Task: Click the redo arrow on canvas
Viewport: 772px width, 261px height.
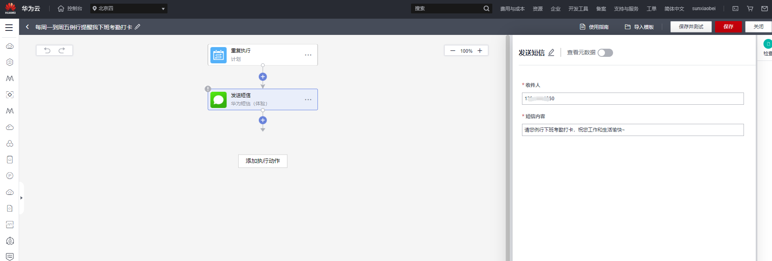Action: (62, 50)
